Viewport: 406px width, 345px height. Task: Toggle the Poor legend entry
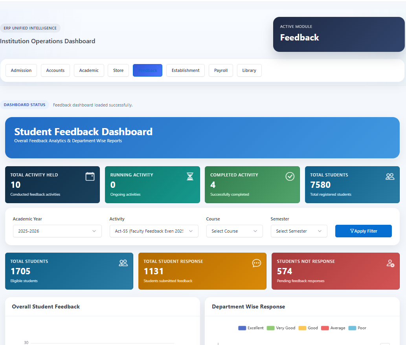pos(357,328)
